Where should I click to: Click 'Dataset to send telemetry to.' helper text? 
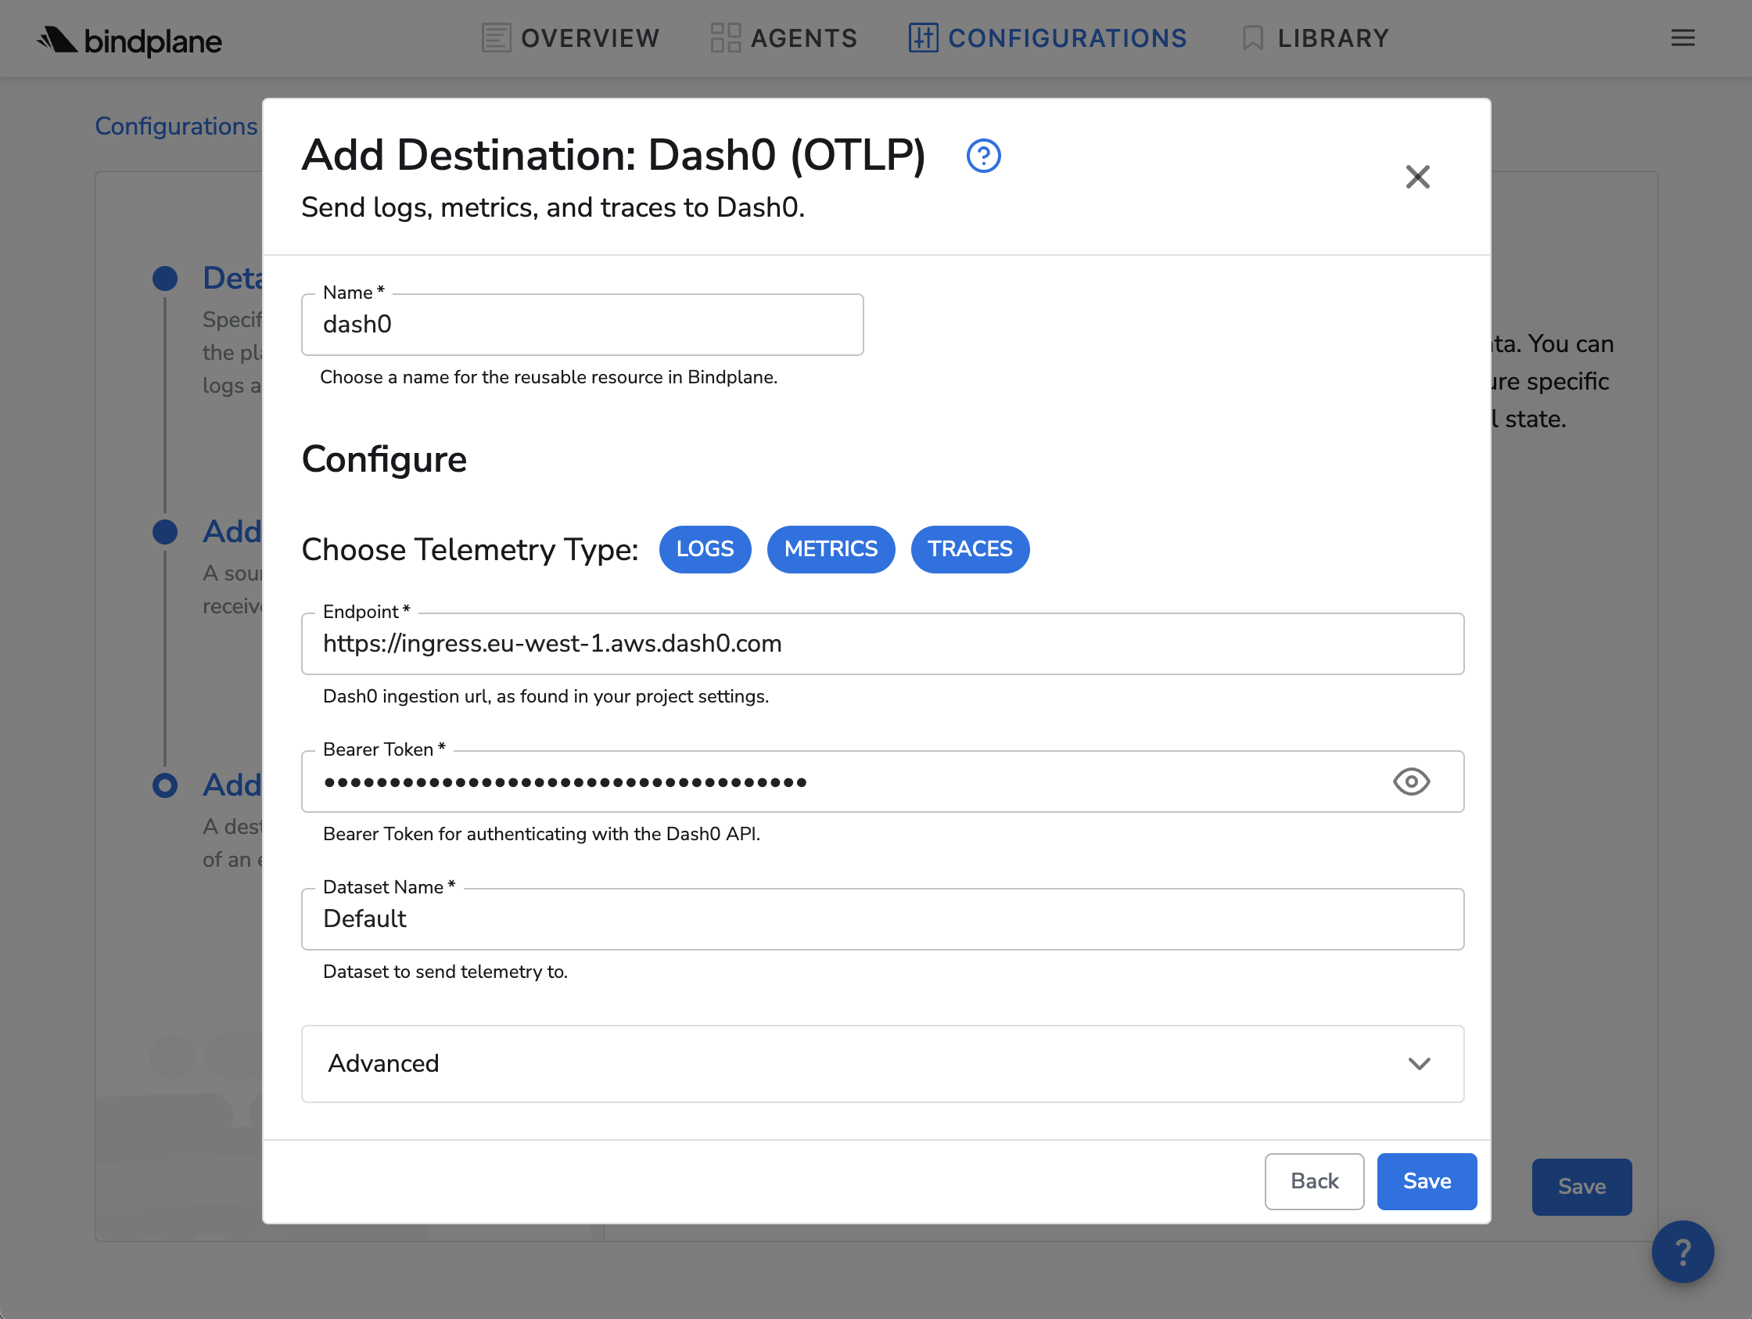click(445, 972)
